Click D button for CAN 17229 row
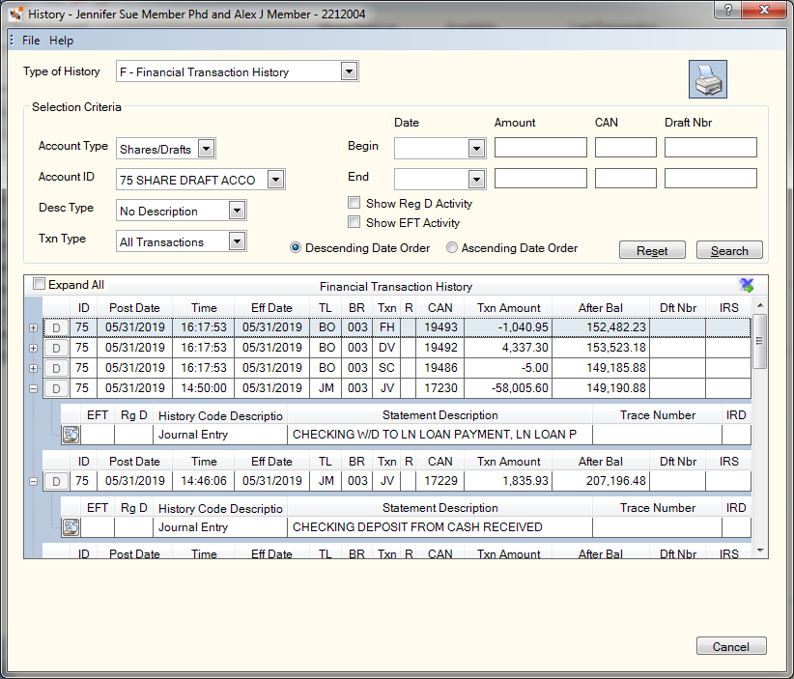Image resolution: width=794 pixels, height=679 pixels. pos(56,481)
